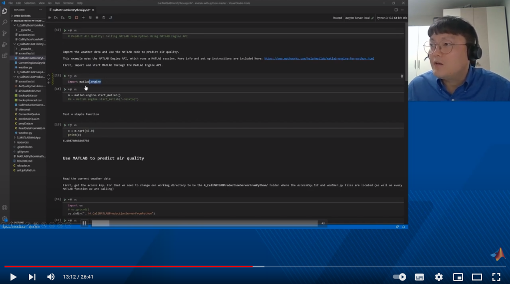Delete cell [13] using trash icon
Image resolution: width=510 pixels, height=284 pixels.
coord(402,76)
